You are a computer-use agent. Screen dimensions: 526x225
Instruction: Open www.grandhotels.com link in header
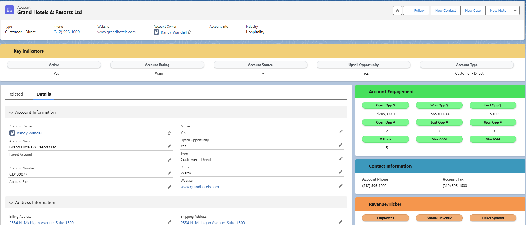coord(116,32)
